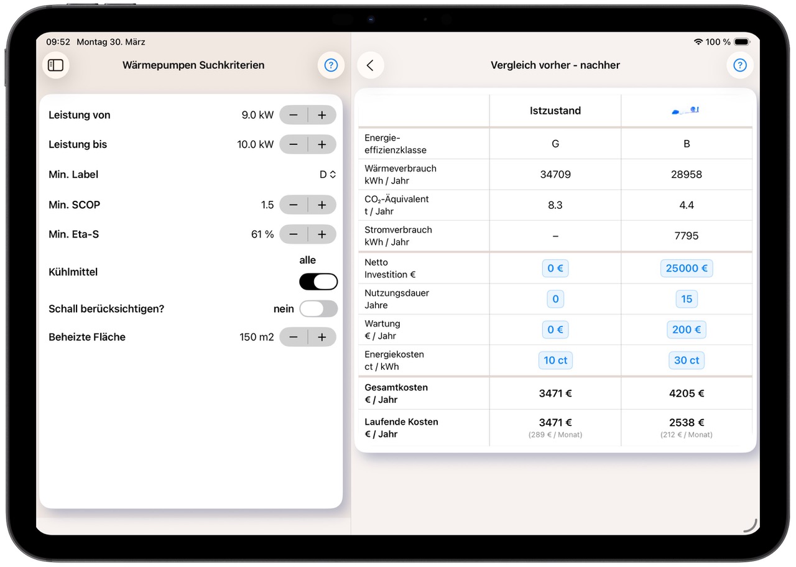This screenshot has height=567, width=796.
Task: Open help on the Vergleich vorher-nachher screen
Action: pos(739,65)
